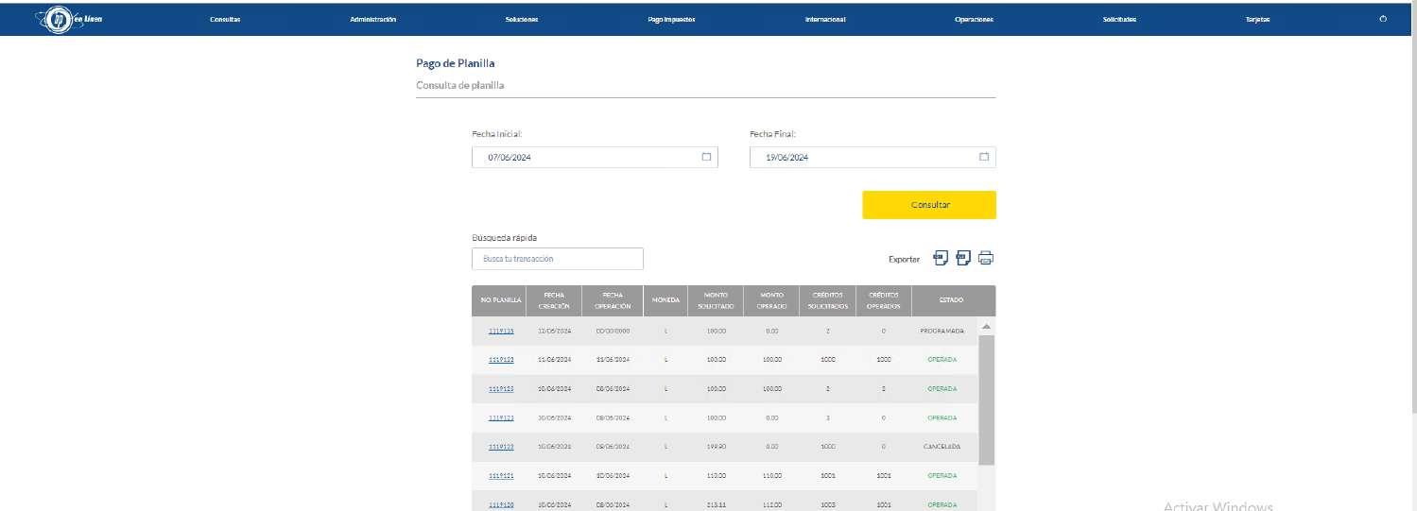The width and height of the screenshot is (1417, 511).
Task: Click the CANCELADA status cell
Action: tap(942, 447)
